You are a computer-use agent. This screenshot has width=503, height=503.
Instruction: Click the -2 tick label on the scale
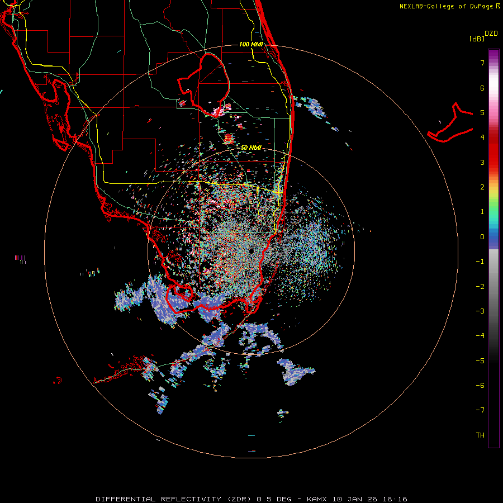pos(480,287)
